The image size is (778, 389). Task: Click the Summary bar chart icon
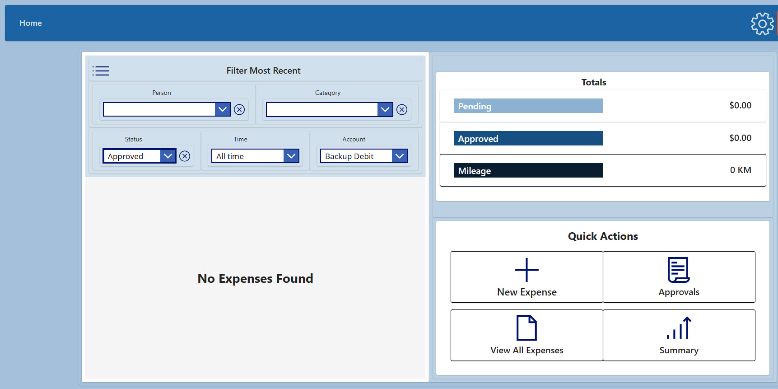[679, 328]
